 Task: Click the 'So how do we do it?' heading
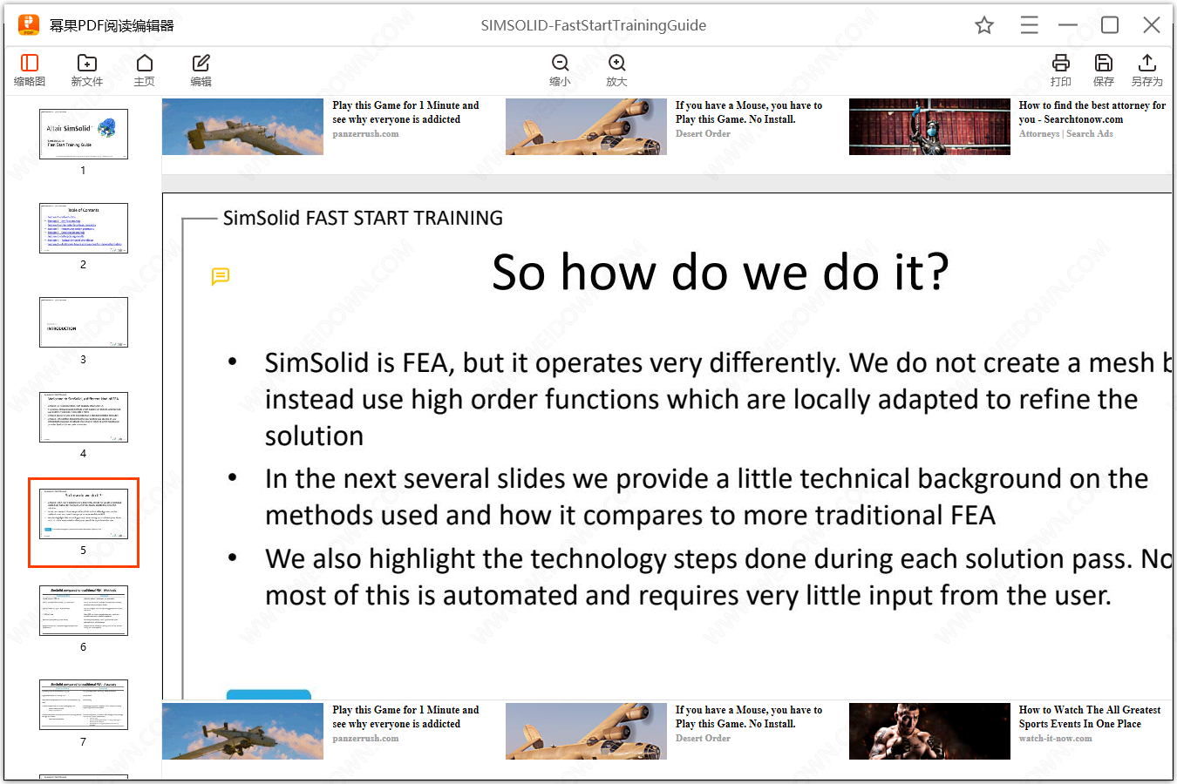coord(720,273)
